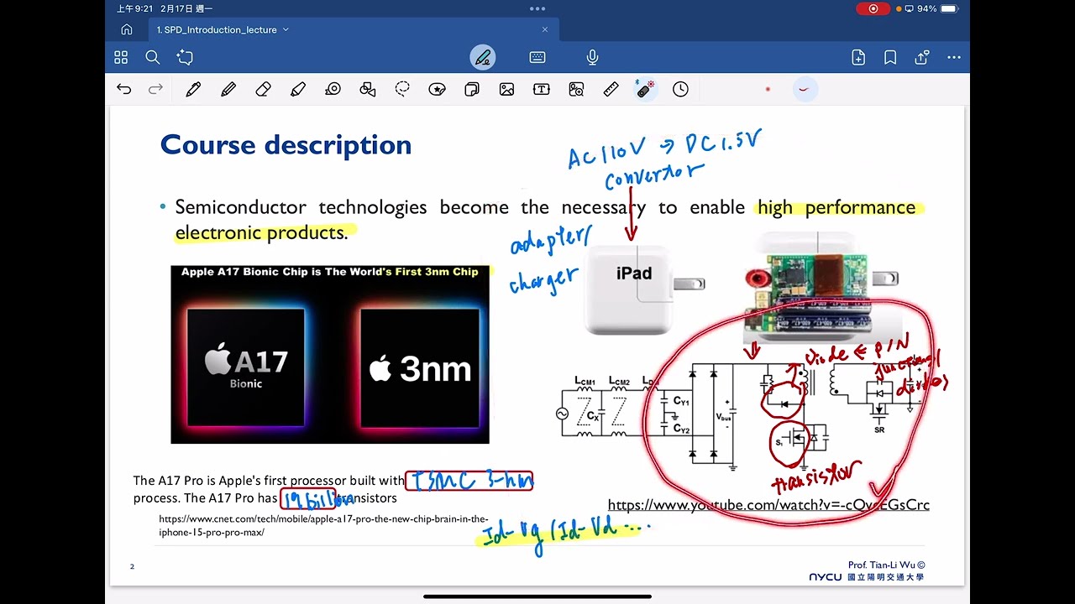This screenshot has height=604, width=1075.
Task: Open the thumbnails grid view
Action: point(121,57)
